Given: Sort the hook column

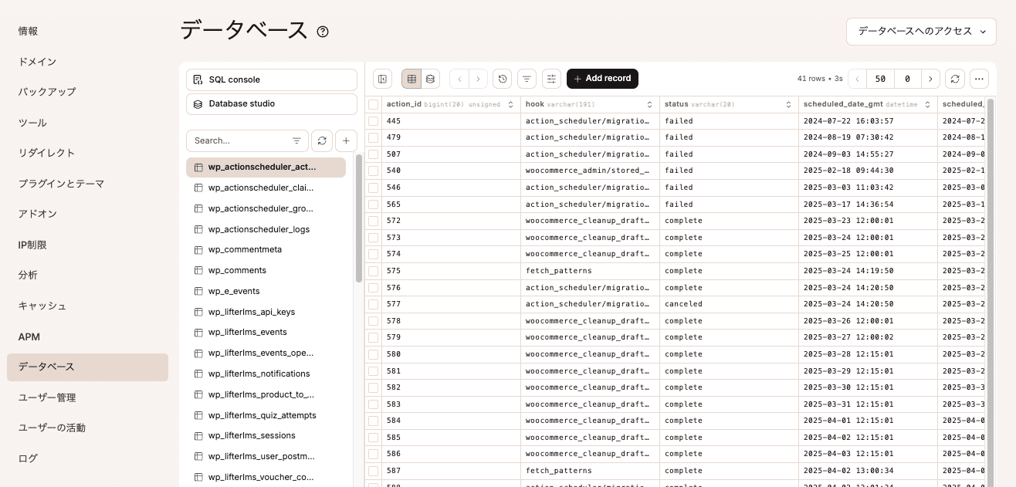Looking at the screenshot, I should pos(648,104).
